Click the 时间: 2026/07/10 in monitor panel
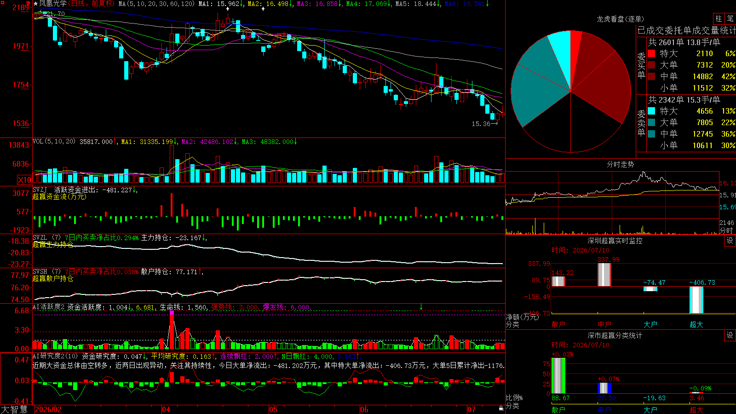Screen dimensions: 736x414 (x=580, y=250)
